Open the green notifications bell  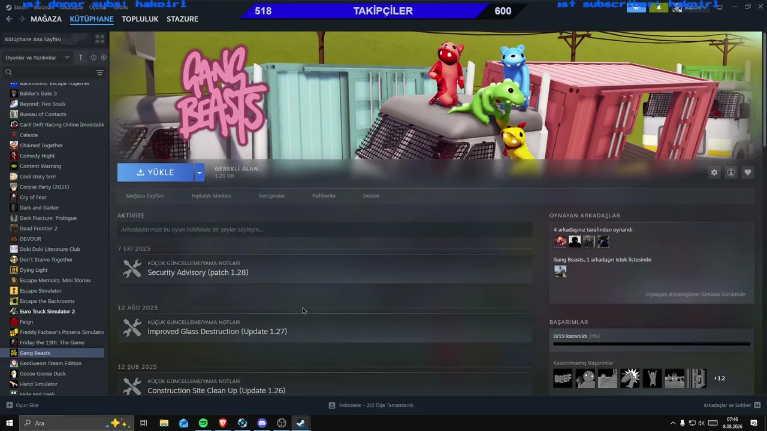pyautogui.click(x=659, y=7)
